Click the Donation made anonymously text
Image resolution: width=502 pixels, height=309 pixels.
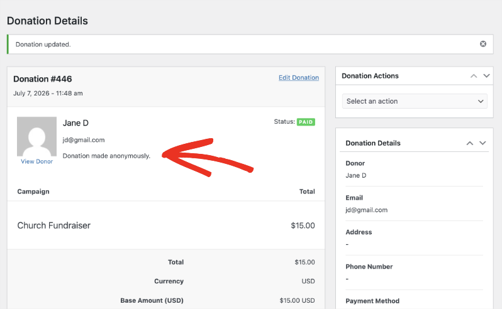click(106, 156)
